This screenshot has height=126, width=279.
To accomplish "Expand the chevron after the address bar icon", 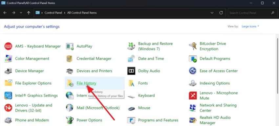I will click(x=42, y=13).
